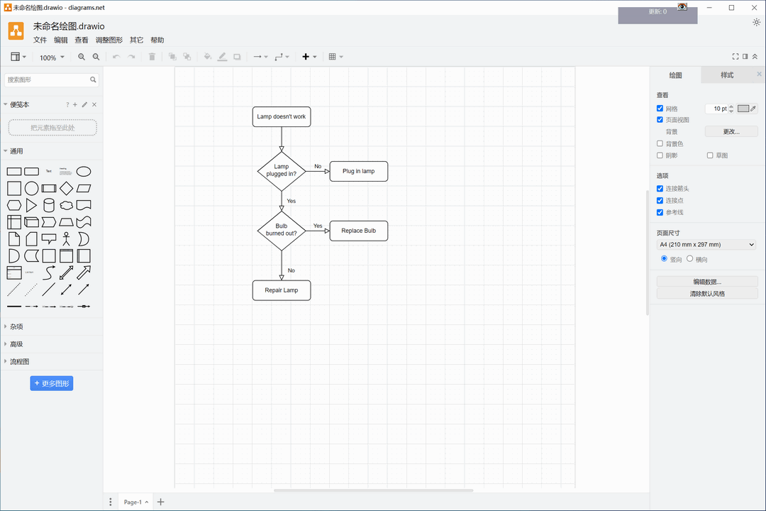The width and height of the screenshot is (766, 511).
Task: Click the grid color swatch
Action: point(743,109)
